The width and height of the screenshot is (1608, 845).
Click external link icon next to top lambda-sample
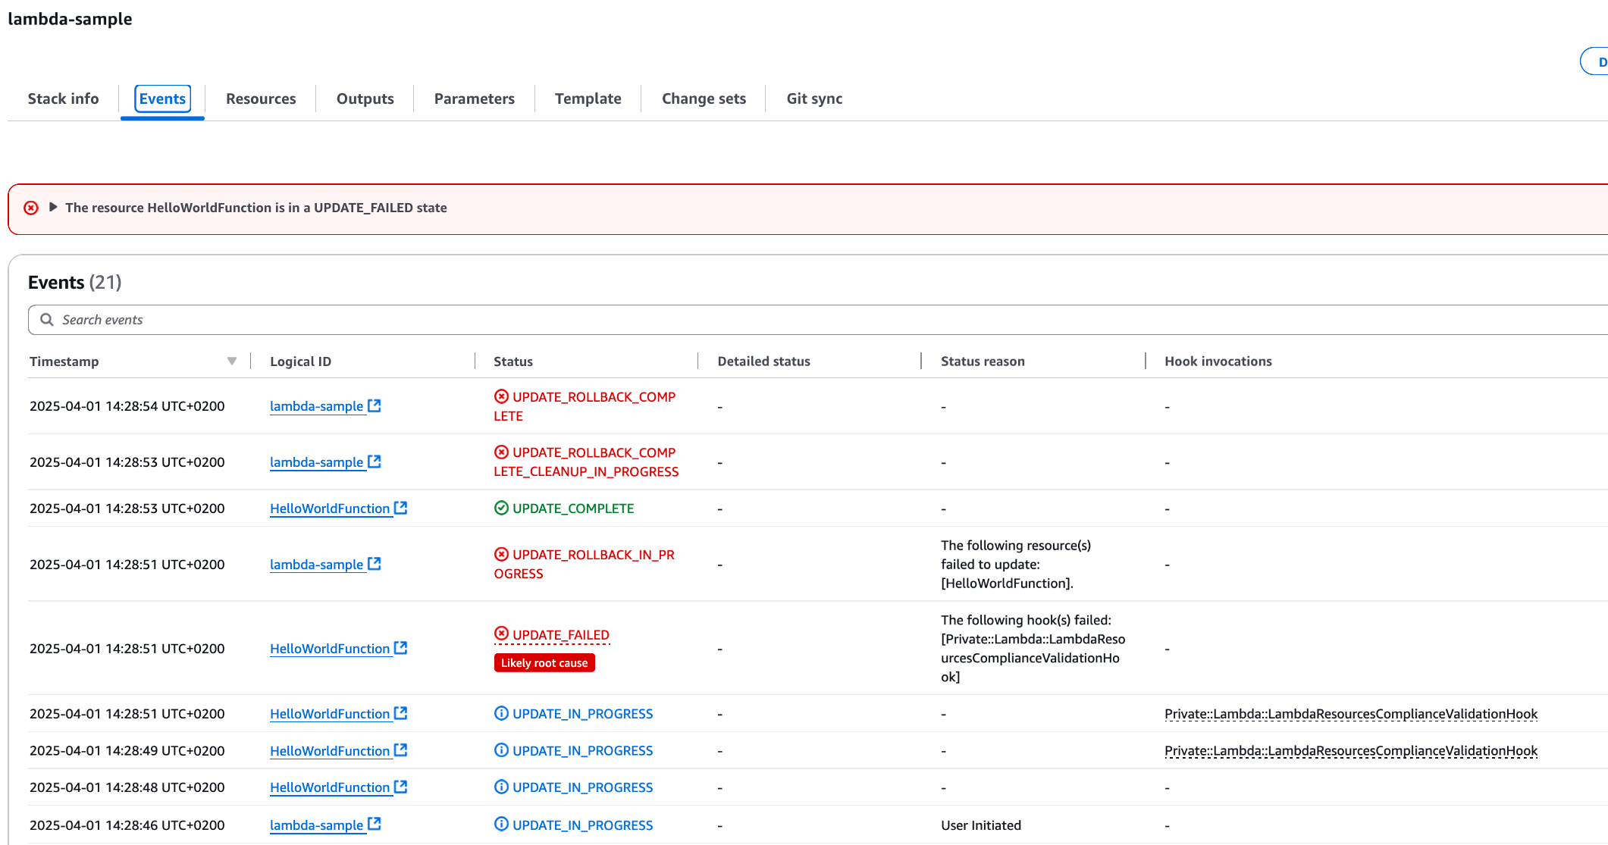[x=374, y=405]
